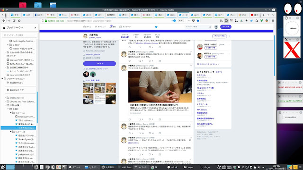Close the bookmarks sidebar

(x=35, y=27)
